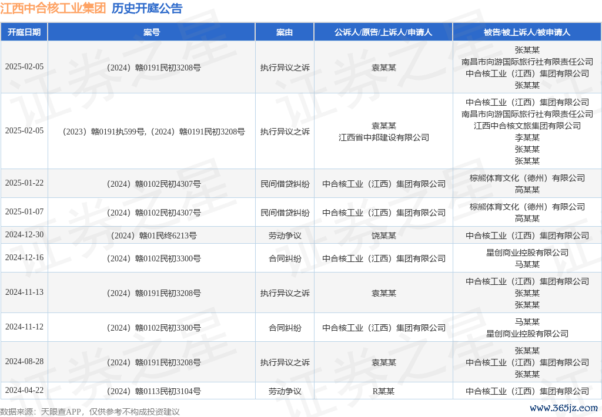Select the 案号 column header
This screenshot has height=417, width=602.
152,32
